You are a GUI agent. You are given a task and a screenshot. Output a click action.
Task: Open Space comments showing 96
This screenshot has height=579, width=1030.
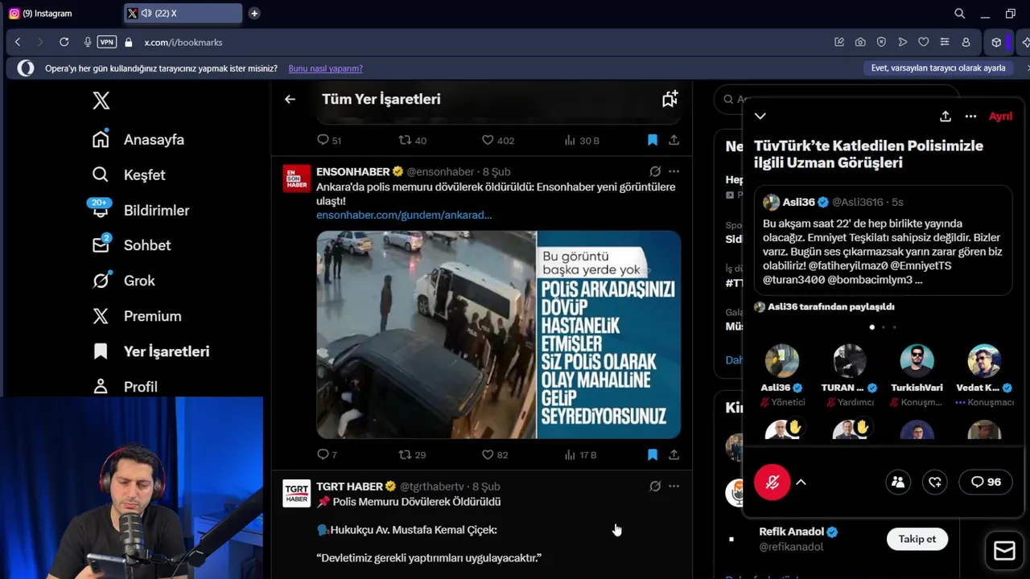986,482
